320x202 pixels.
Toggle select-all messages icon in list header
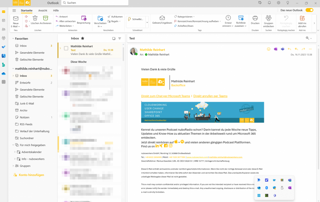click(114, 38)
